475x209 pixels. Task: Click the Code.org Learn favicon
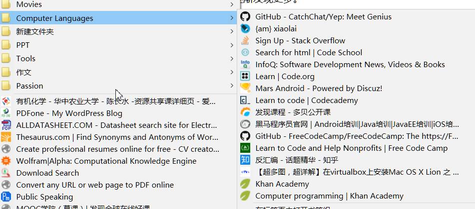pos(245,77)
